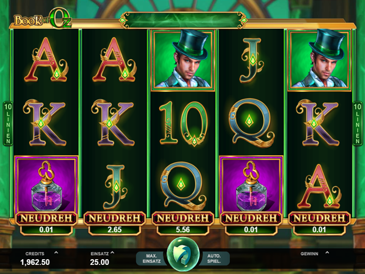Toggle Auto. Spiel autoplay mode
This screenshot has height=274, width=365.
pos(214,259)
